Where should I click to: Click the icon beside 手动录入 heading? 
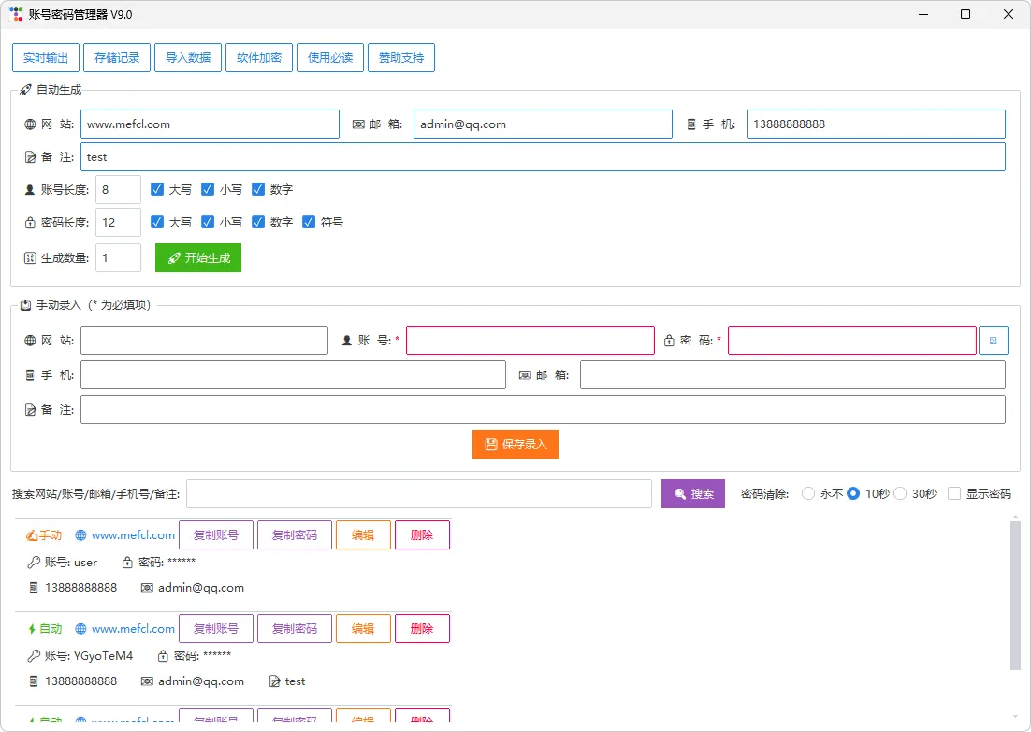[x=25, y=305]
